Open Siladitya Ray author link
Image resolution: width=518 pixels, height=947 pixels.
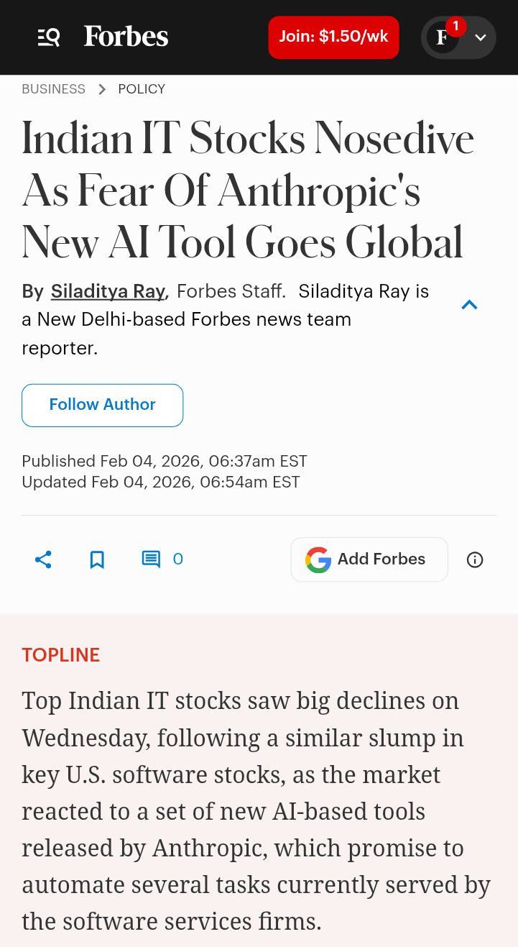pyautogui.click(x=108, y=291)
